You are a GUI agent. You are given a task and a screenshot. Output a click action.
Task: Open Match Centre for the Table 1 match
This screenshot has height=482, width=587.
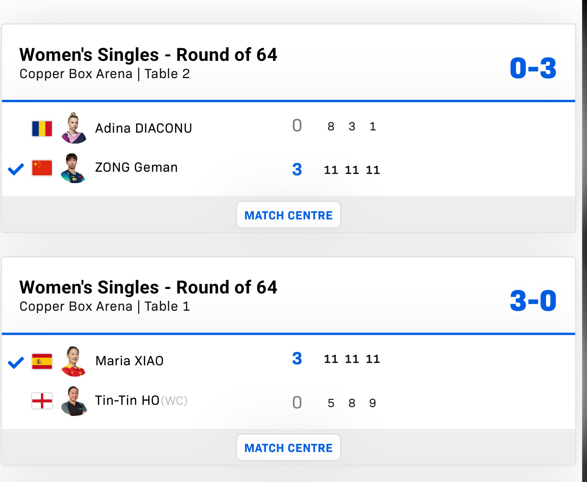click(288, 447)
